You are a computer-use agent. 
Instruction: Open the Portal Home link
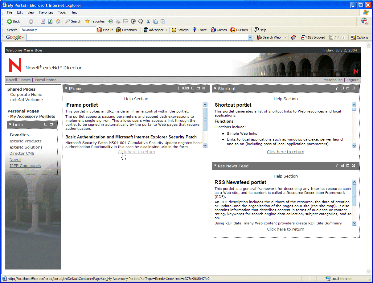click(x=46, y=80)
